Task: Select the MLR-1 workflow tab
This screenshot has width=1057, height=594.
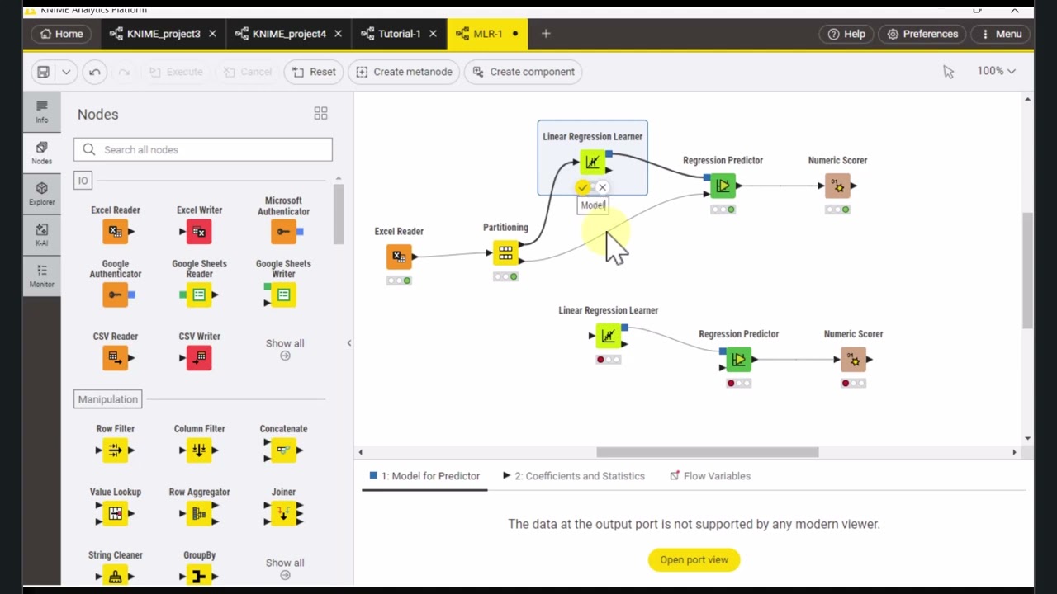Action: (487, 34)
